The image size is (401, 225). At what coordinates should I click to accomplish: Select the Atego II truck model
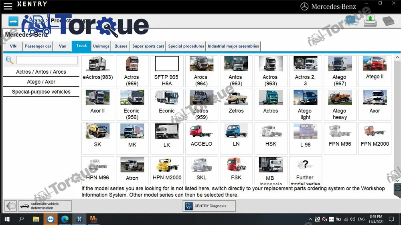375,71
